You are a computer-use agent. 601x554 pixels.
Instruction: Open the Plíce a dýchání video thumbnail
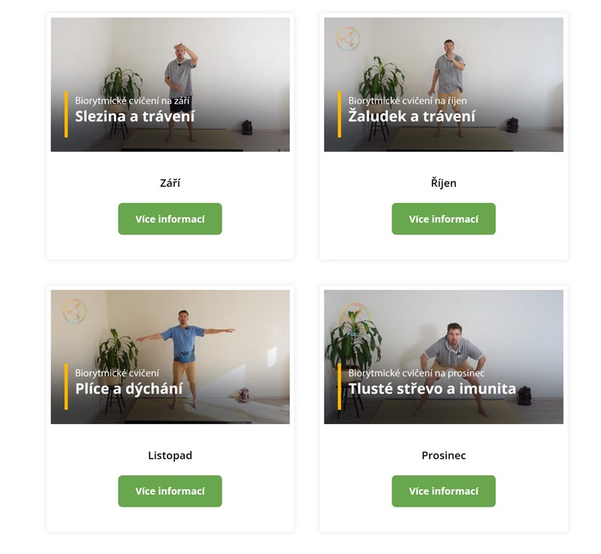(x=171, y=357)
